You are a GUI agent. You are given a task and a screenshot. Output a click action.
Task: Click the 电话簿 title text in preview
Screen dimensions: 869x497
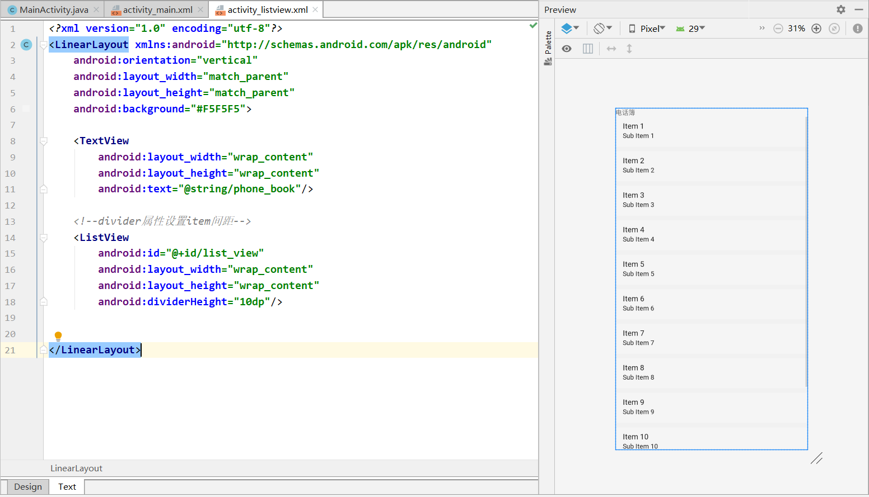coord(625,112)
